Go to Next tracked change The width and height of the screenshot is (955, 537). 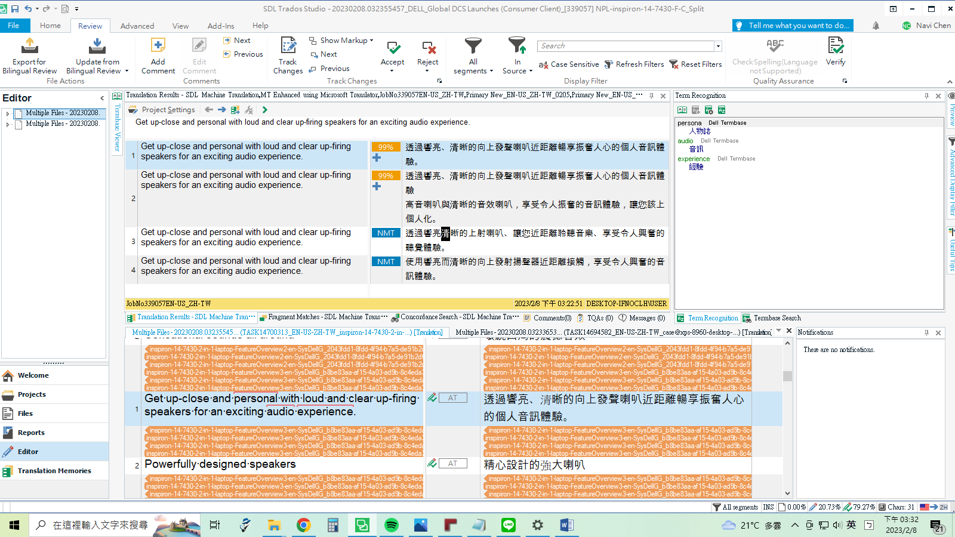(324, 54)
